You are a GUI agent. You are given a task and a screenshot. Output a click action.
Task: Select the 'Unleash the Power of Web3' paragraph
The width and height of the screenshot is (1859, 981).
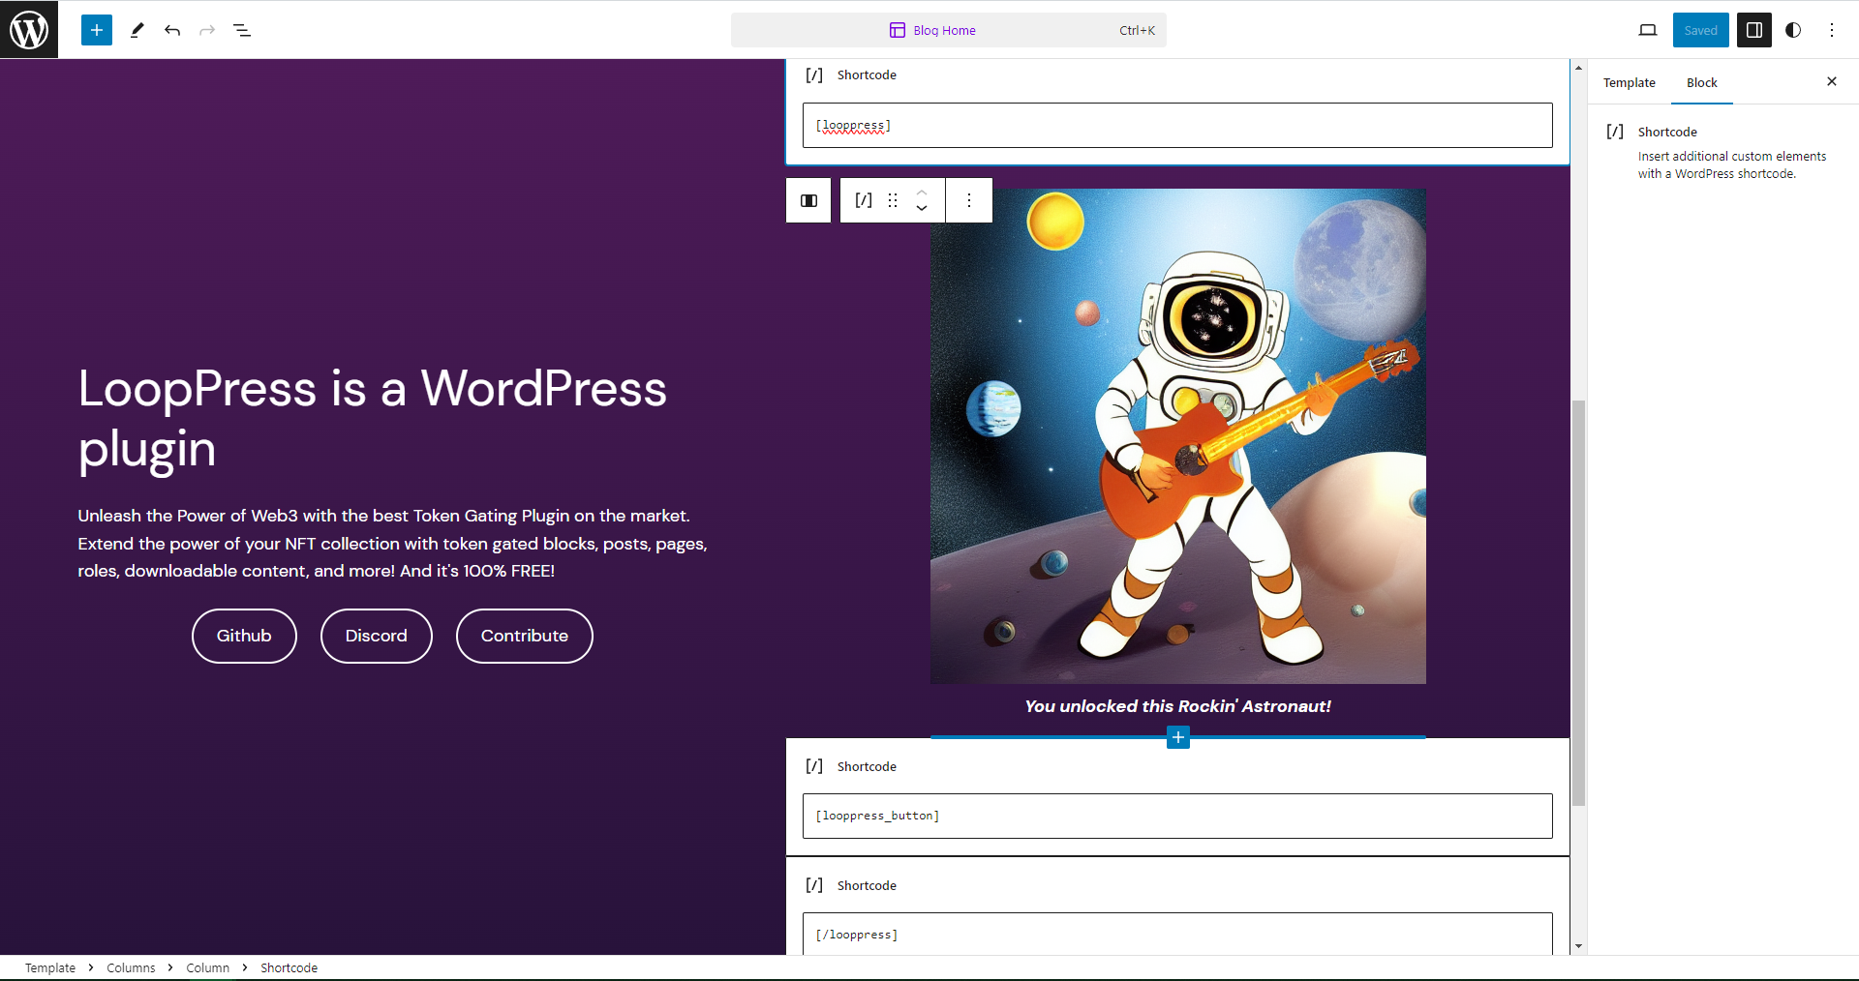pyautogui.click(x=393, y=543)
